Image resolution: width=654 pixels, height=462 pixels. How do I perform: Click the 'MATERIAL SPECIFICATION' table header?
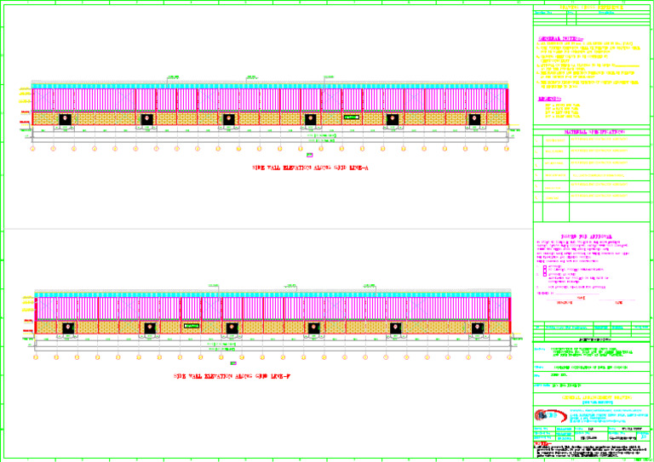point(594,132)
